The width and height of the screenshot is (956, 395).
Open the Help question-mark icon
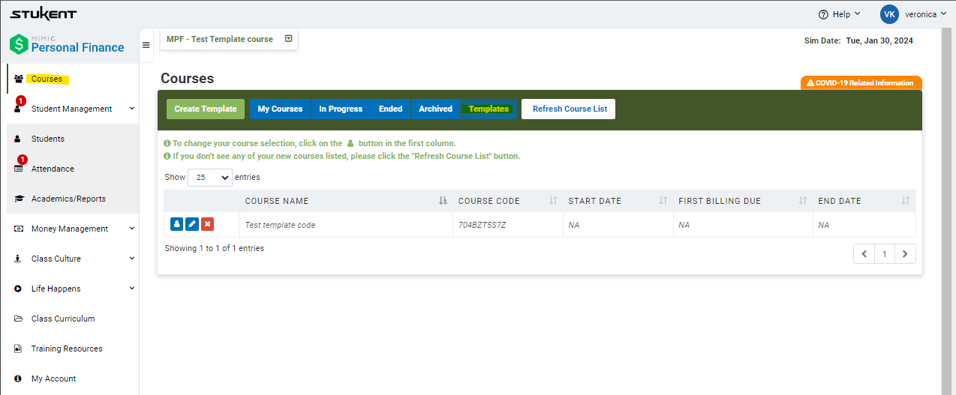[x=823, y=15]
